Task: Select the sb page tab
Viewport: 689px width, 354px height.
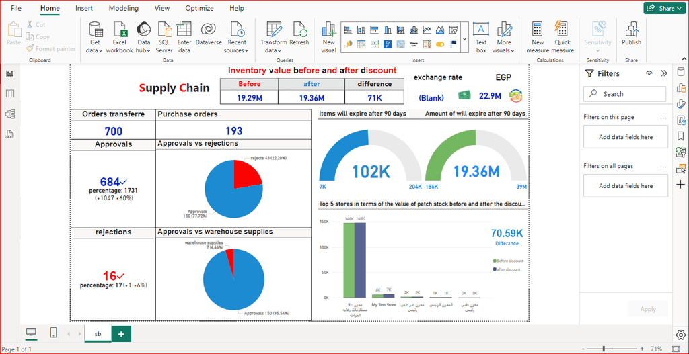Action: click(x=98, y=334)
